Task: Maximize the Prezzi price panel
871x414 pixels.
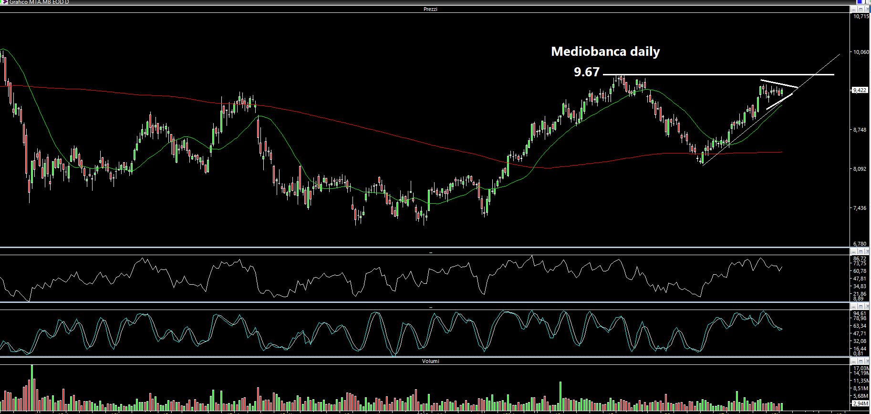Action: pos(861,9)
